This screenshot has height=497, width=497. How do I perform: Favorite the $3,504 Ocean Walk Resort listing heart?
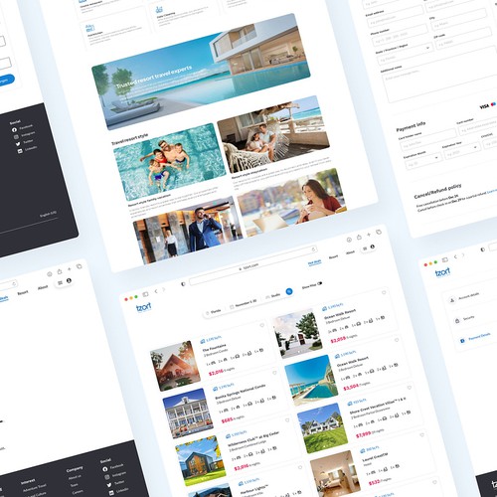pos(397,340)
